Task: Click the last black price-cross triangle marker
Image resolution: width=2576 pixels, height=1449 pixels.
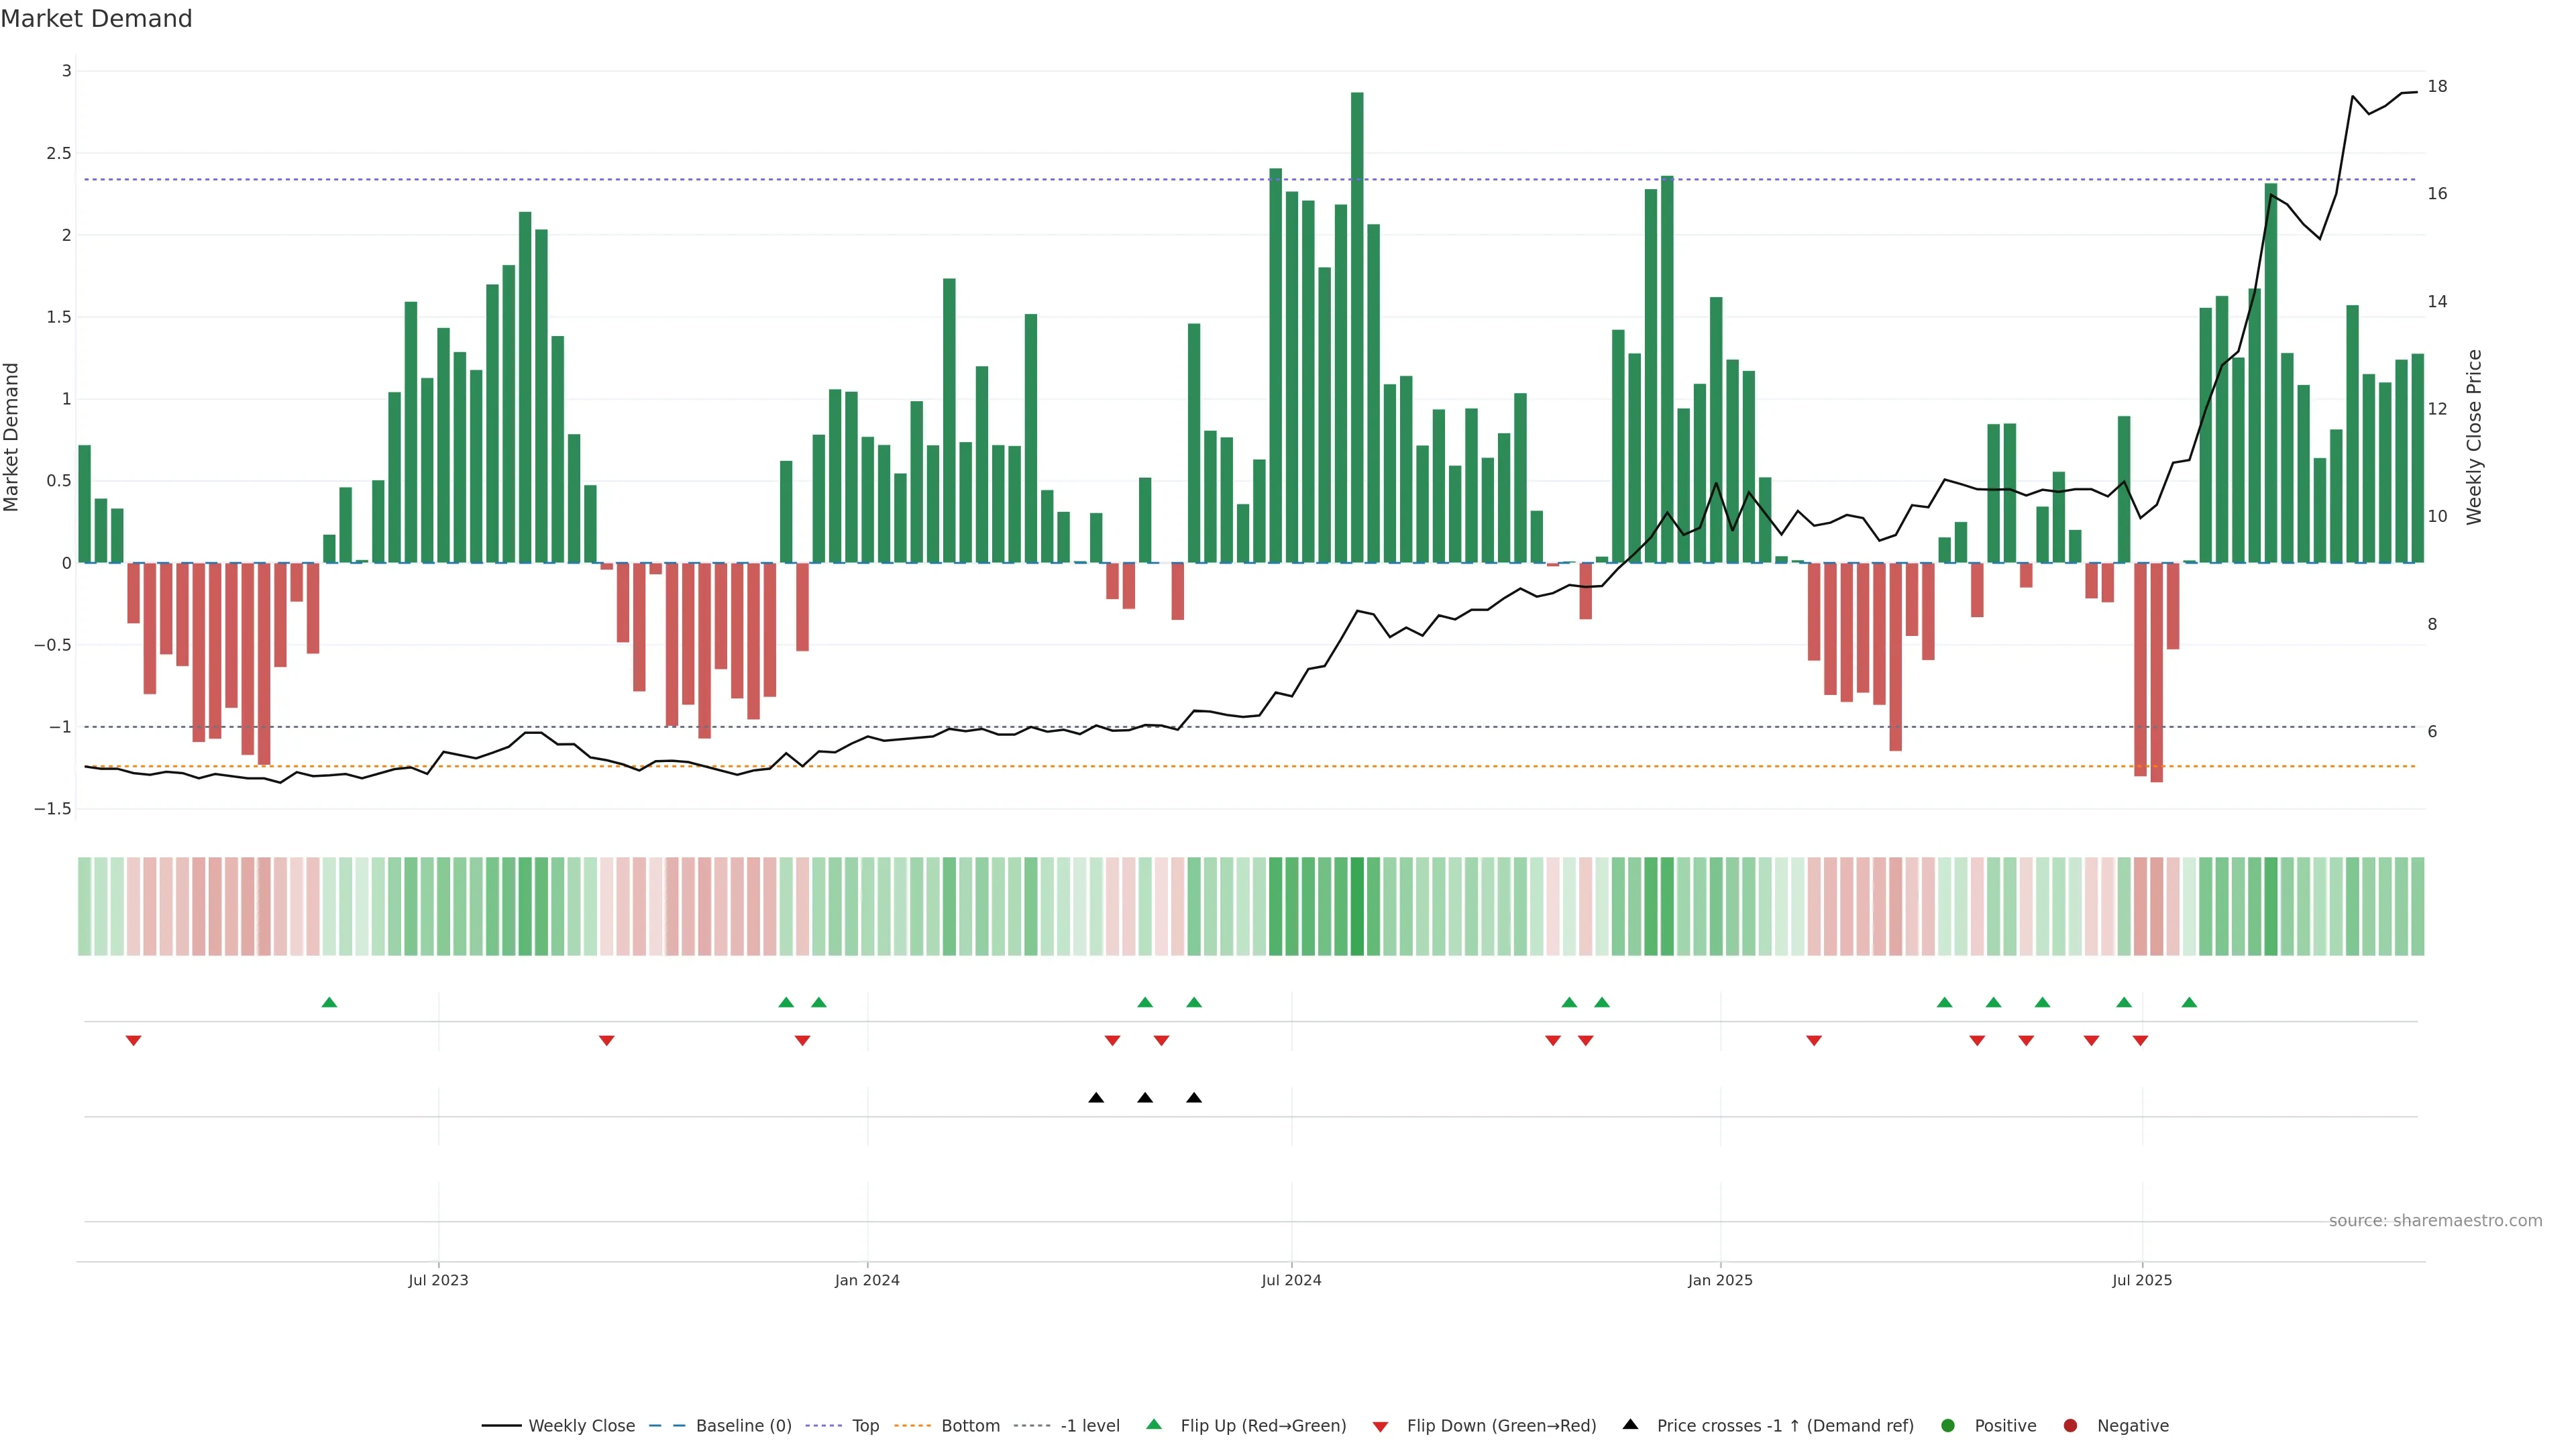Action: pyautogui.click(x=1194, y=1097)
